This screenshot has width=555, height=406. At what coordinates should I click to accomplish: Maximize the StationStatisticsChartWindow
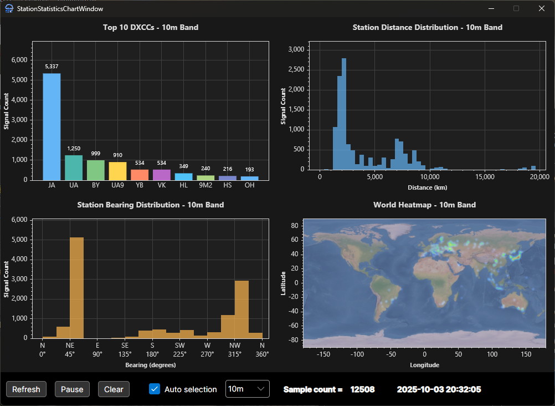516,8
